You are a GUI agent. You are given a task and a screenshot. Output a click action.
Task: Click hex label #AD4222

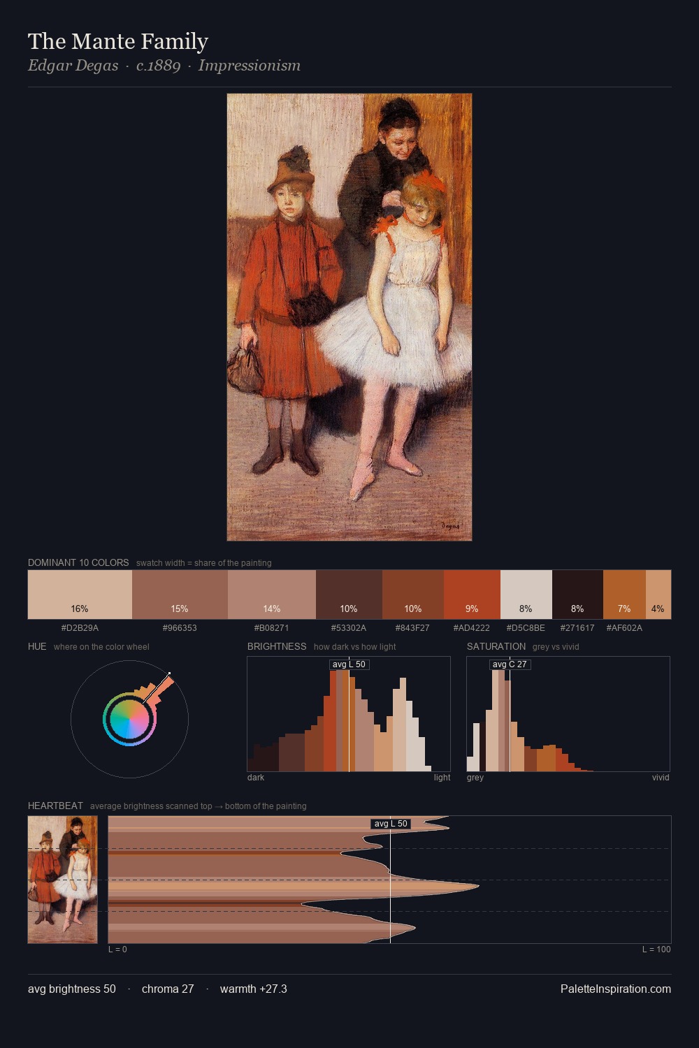pyautogui.click(x=471, y=628)
